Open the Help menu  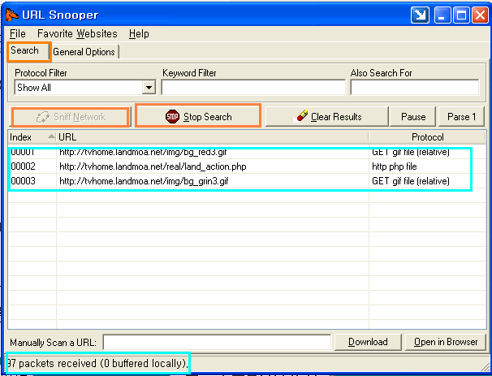tap(139, 33)
